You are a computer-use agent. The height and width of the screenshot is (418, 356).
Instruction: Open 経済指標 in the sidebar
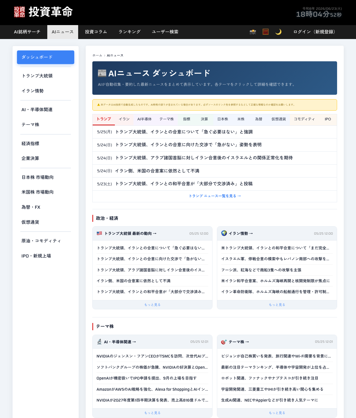coord(46,144)
